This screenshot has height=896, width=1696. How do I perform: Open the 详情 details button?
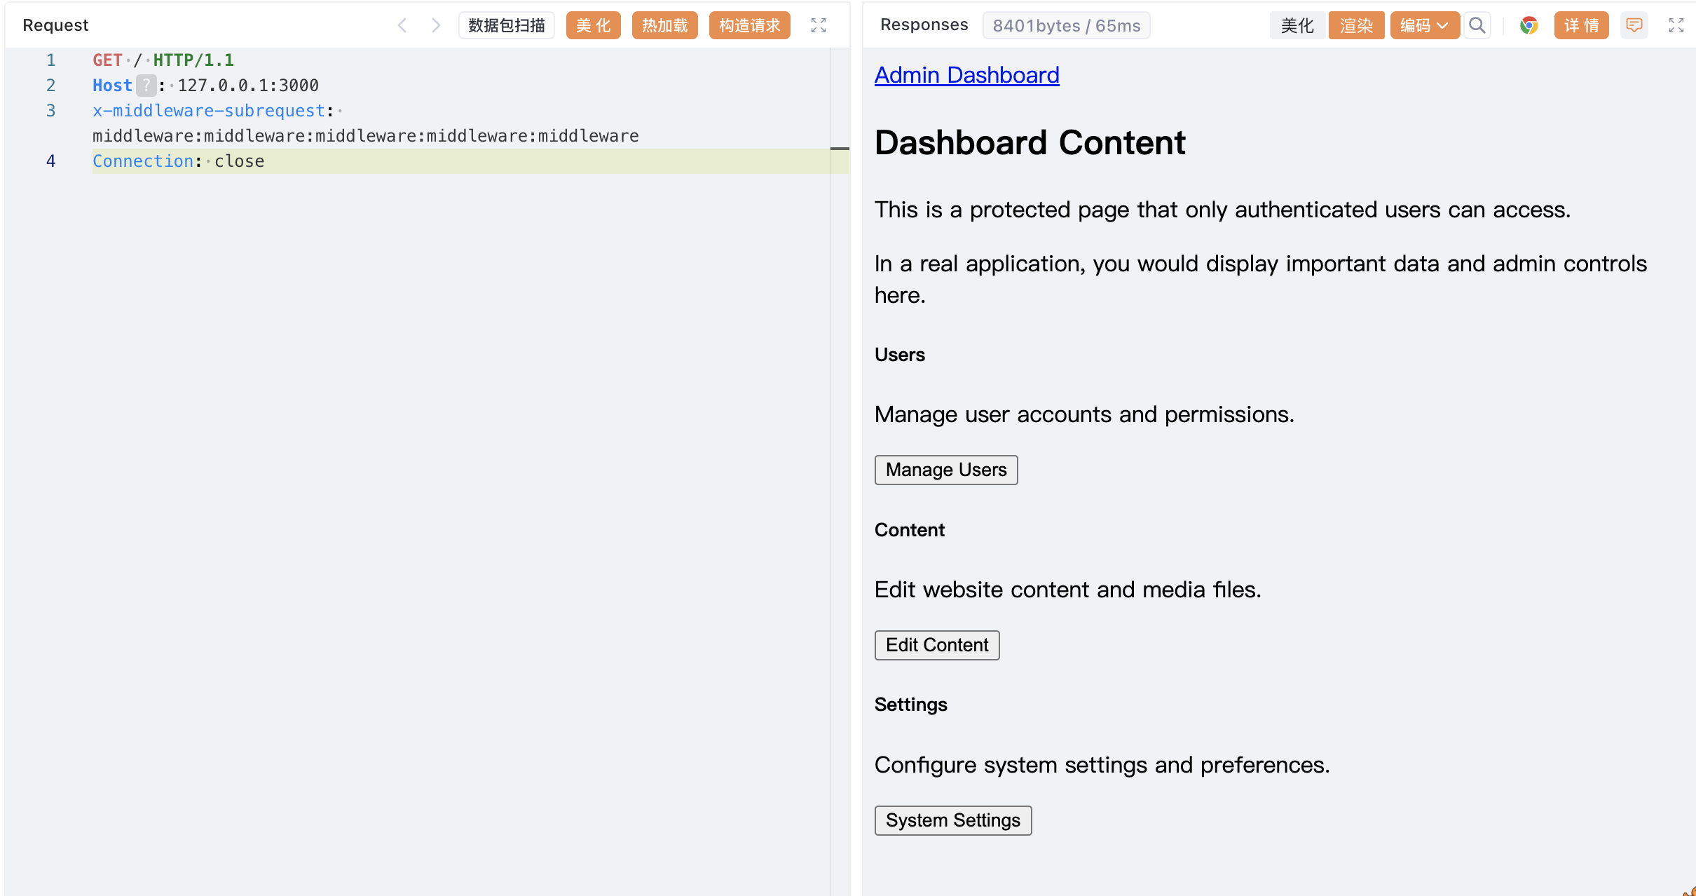[1580, 25]
